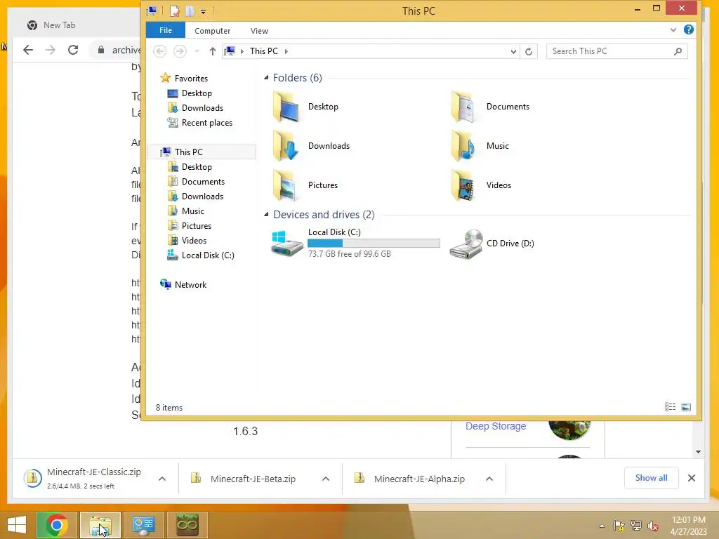Select Recent places in navigation pane
Image resolution: width=719 pixels, height=539 pixels.
coord(207,123)
